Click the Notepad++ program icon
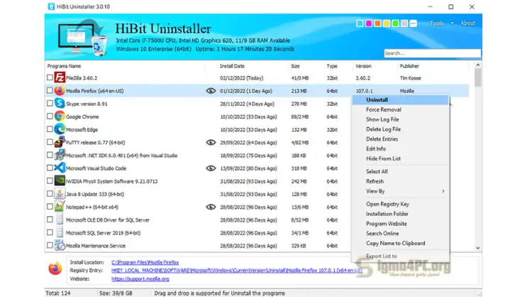 (x=60, y=207)
